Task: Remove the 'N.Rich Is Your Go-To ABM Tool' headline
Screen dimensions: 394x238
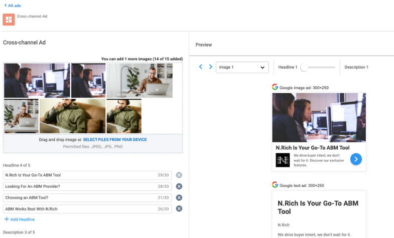Action: (179, 175)
